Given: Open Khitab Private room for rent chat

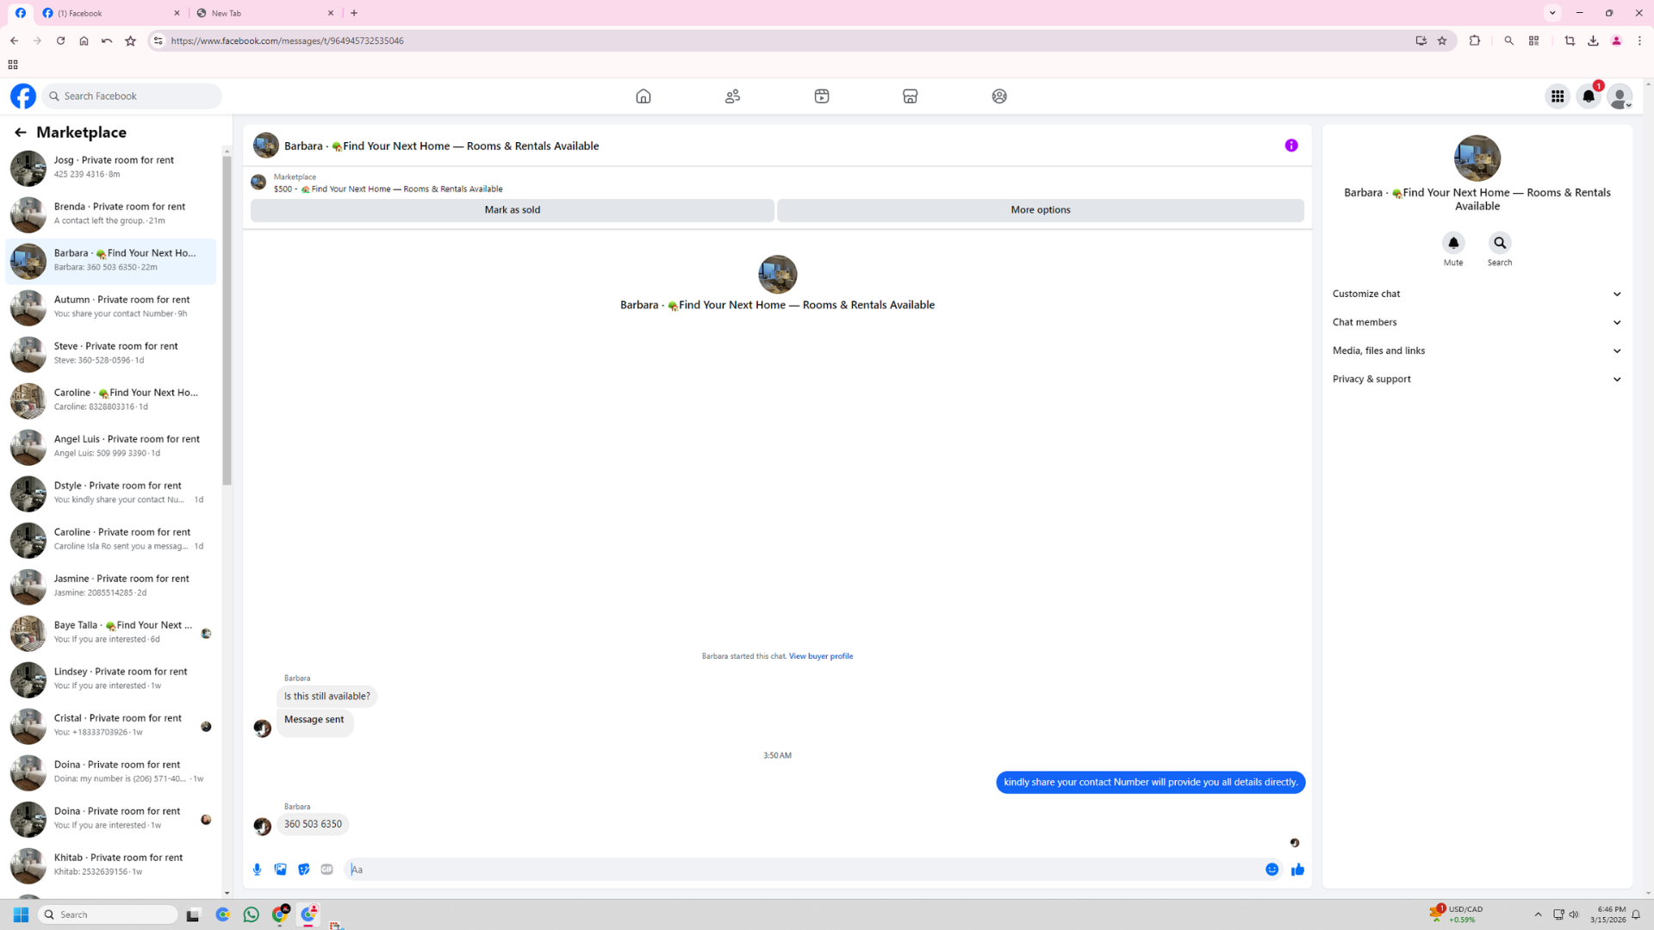Looking at the screenshot, I should [111, 865].
